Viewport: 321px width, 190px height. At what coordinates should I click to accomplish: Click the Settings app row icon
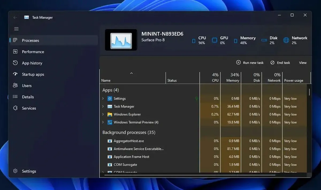pyautogui.click(x=110, y=98)
